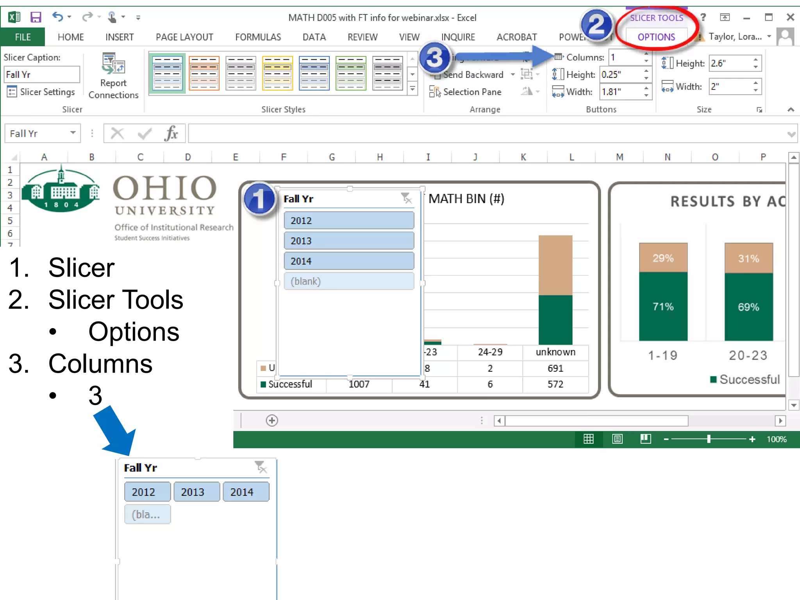Screen dimensions: 800x600
Task: Apply the green slicer style
Action: point(351,73)
